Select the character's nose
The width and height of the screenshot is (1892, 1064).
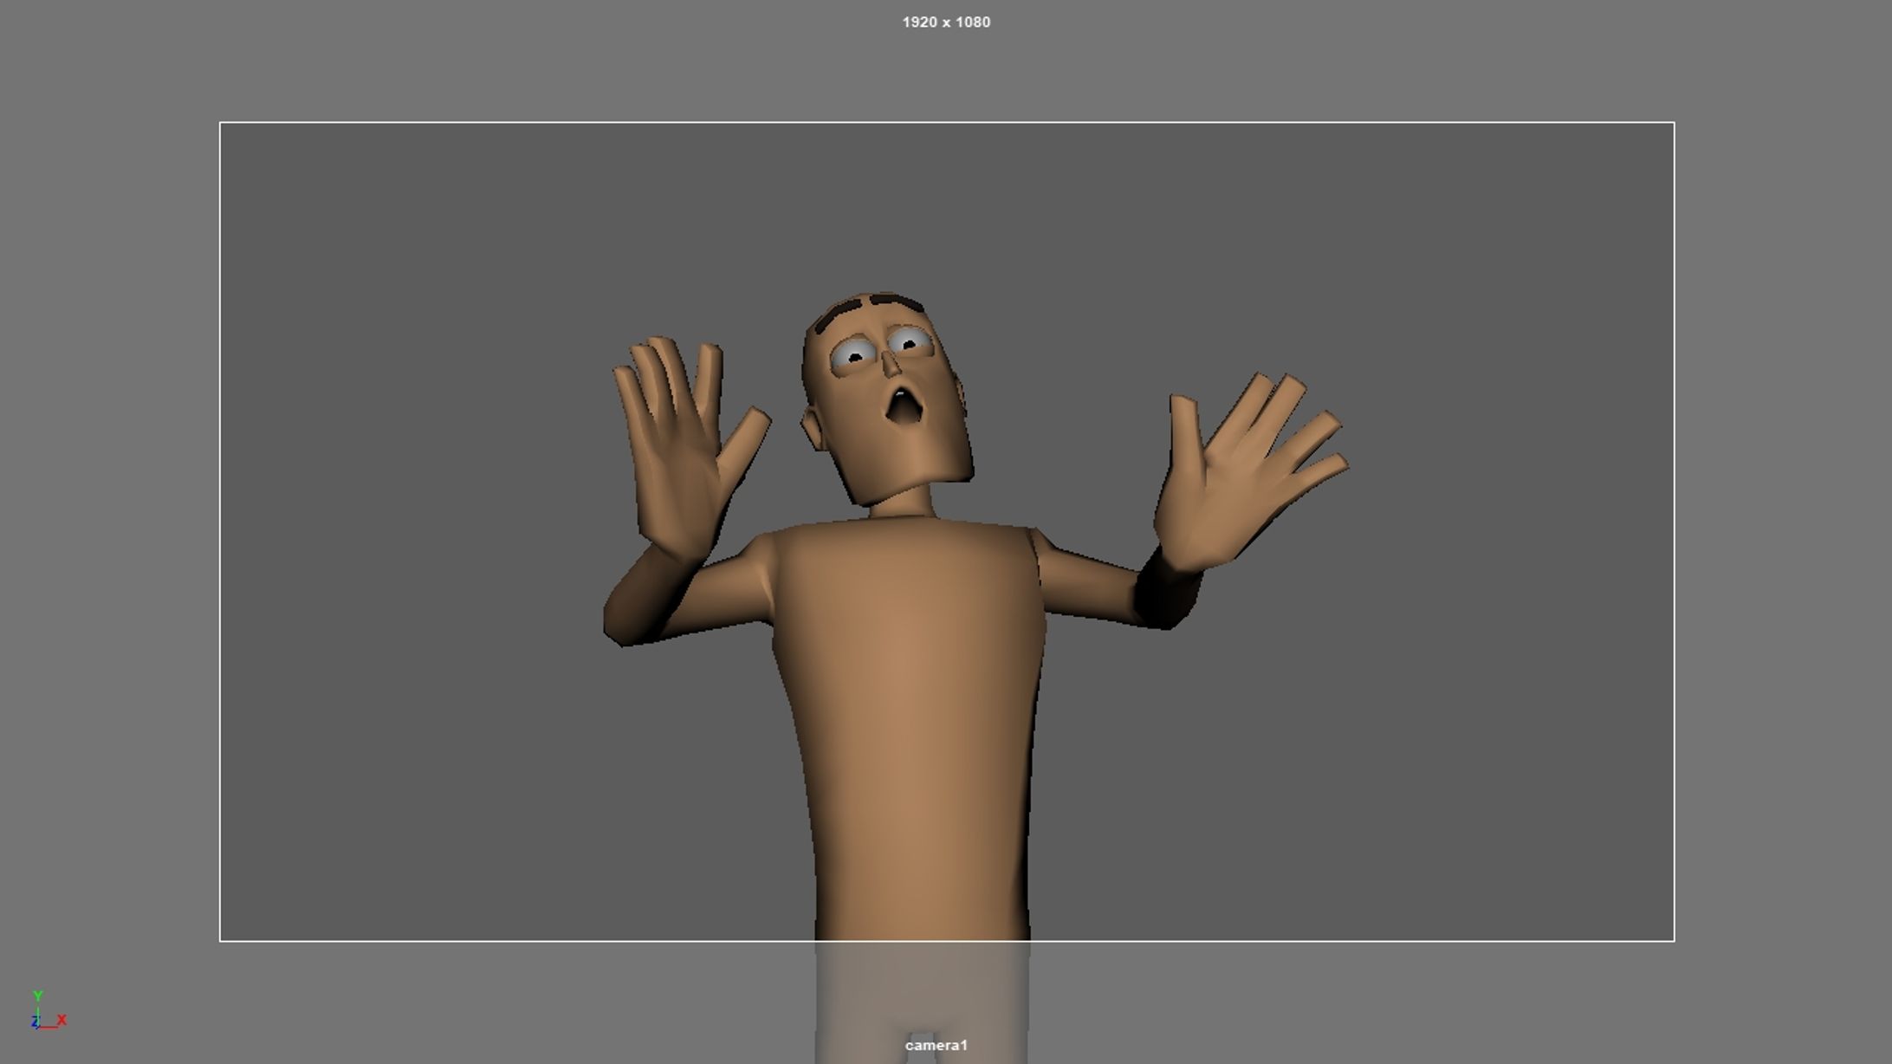[891, 364]
